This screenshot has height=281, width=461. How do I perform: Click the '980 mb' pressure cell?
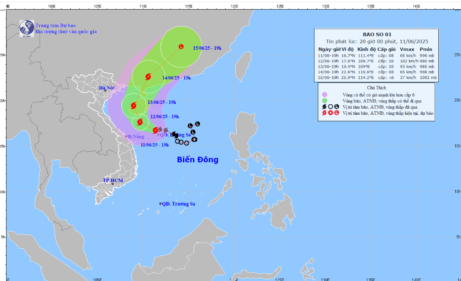pyautogui.click(x=427, y=61)
